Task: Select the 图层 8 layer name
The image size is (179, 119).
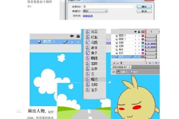Action: point(122,36)
